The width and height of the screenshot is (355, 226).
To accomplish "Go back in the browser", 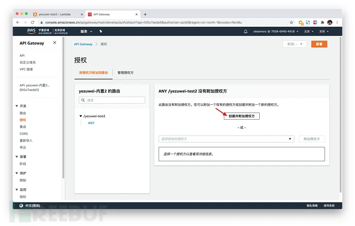I will pyautogui.click(x=18, y=23).
